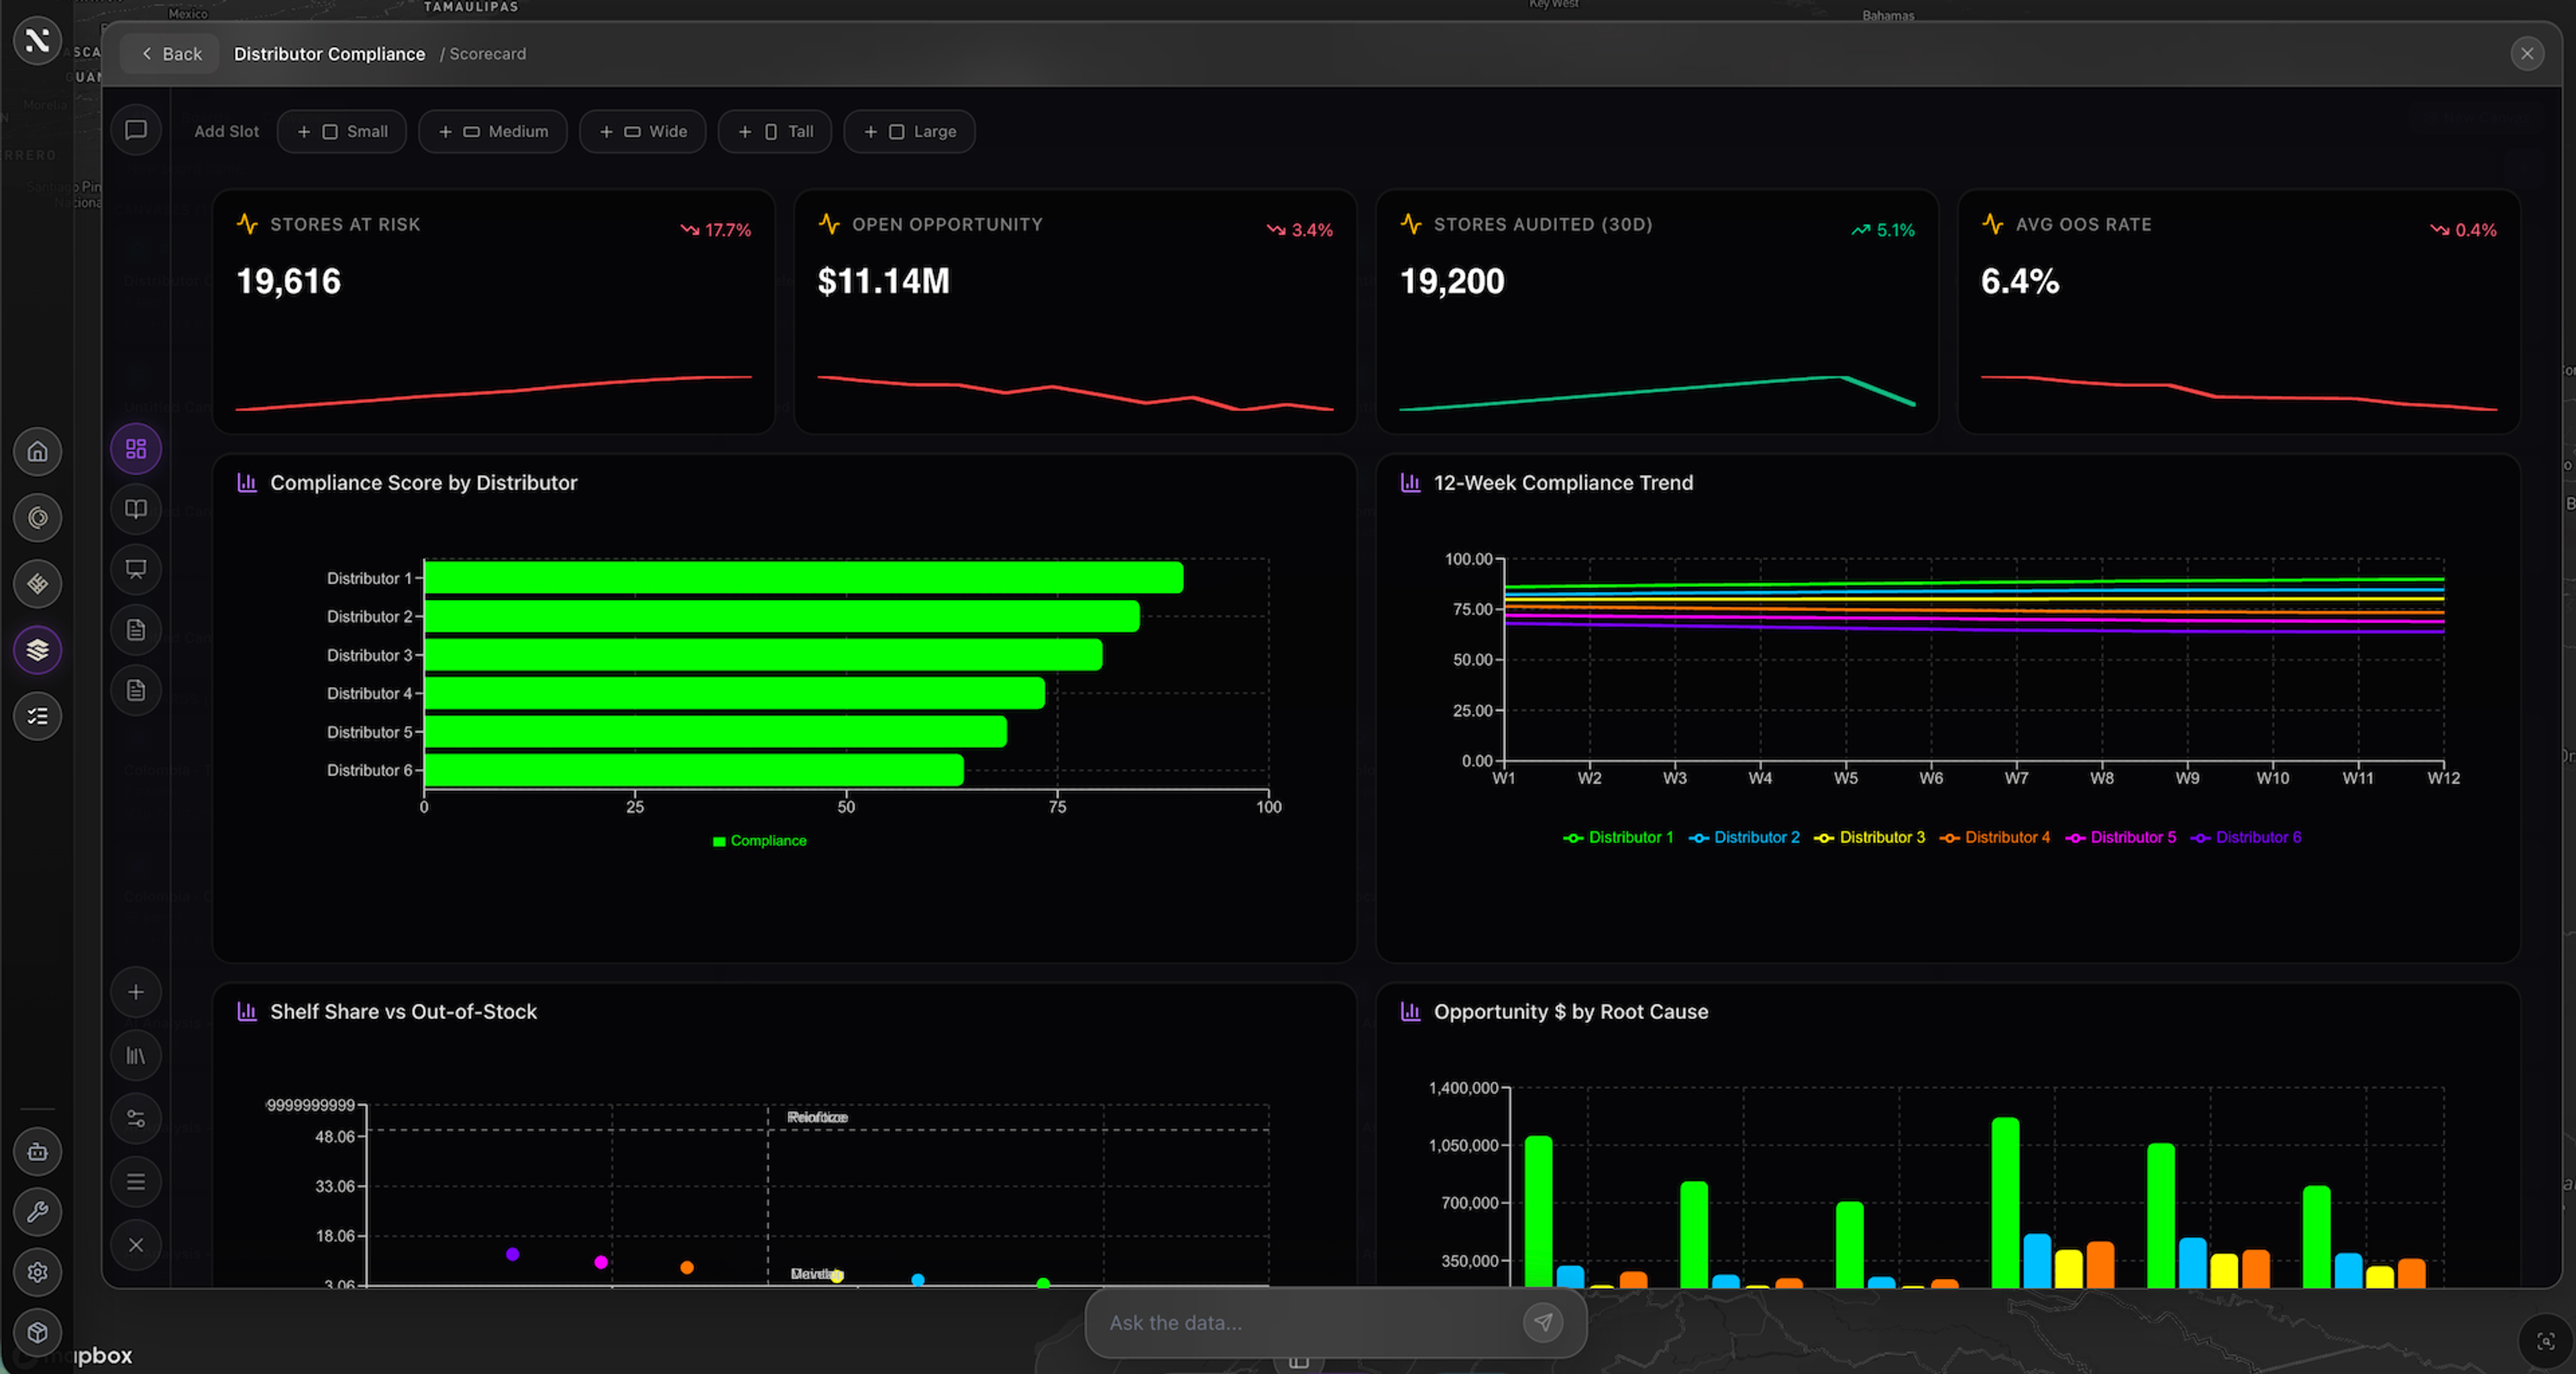Close the Distributor Compliance scorecard panel
This screenshot has height=1374, width=2576.
coord(2527,54)
